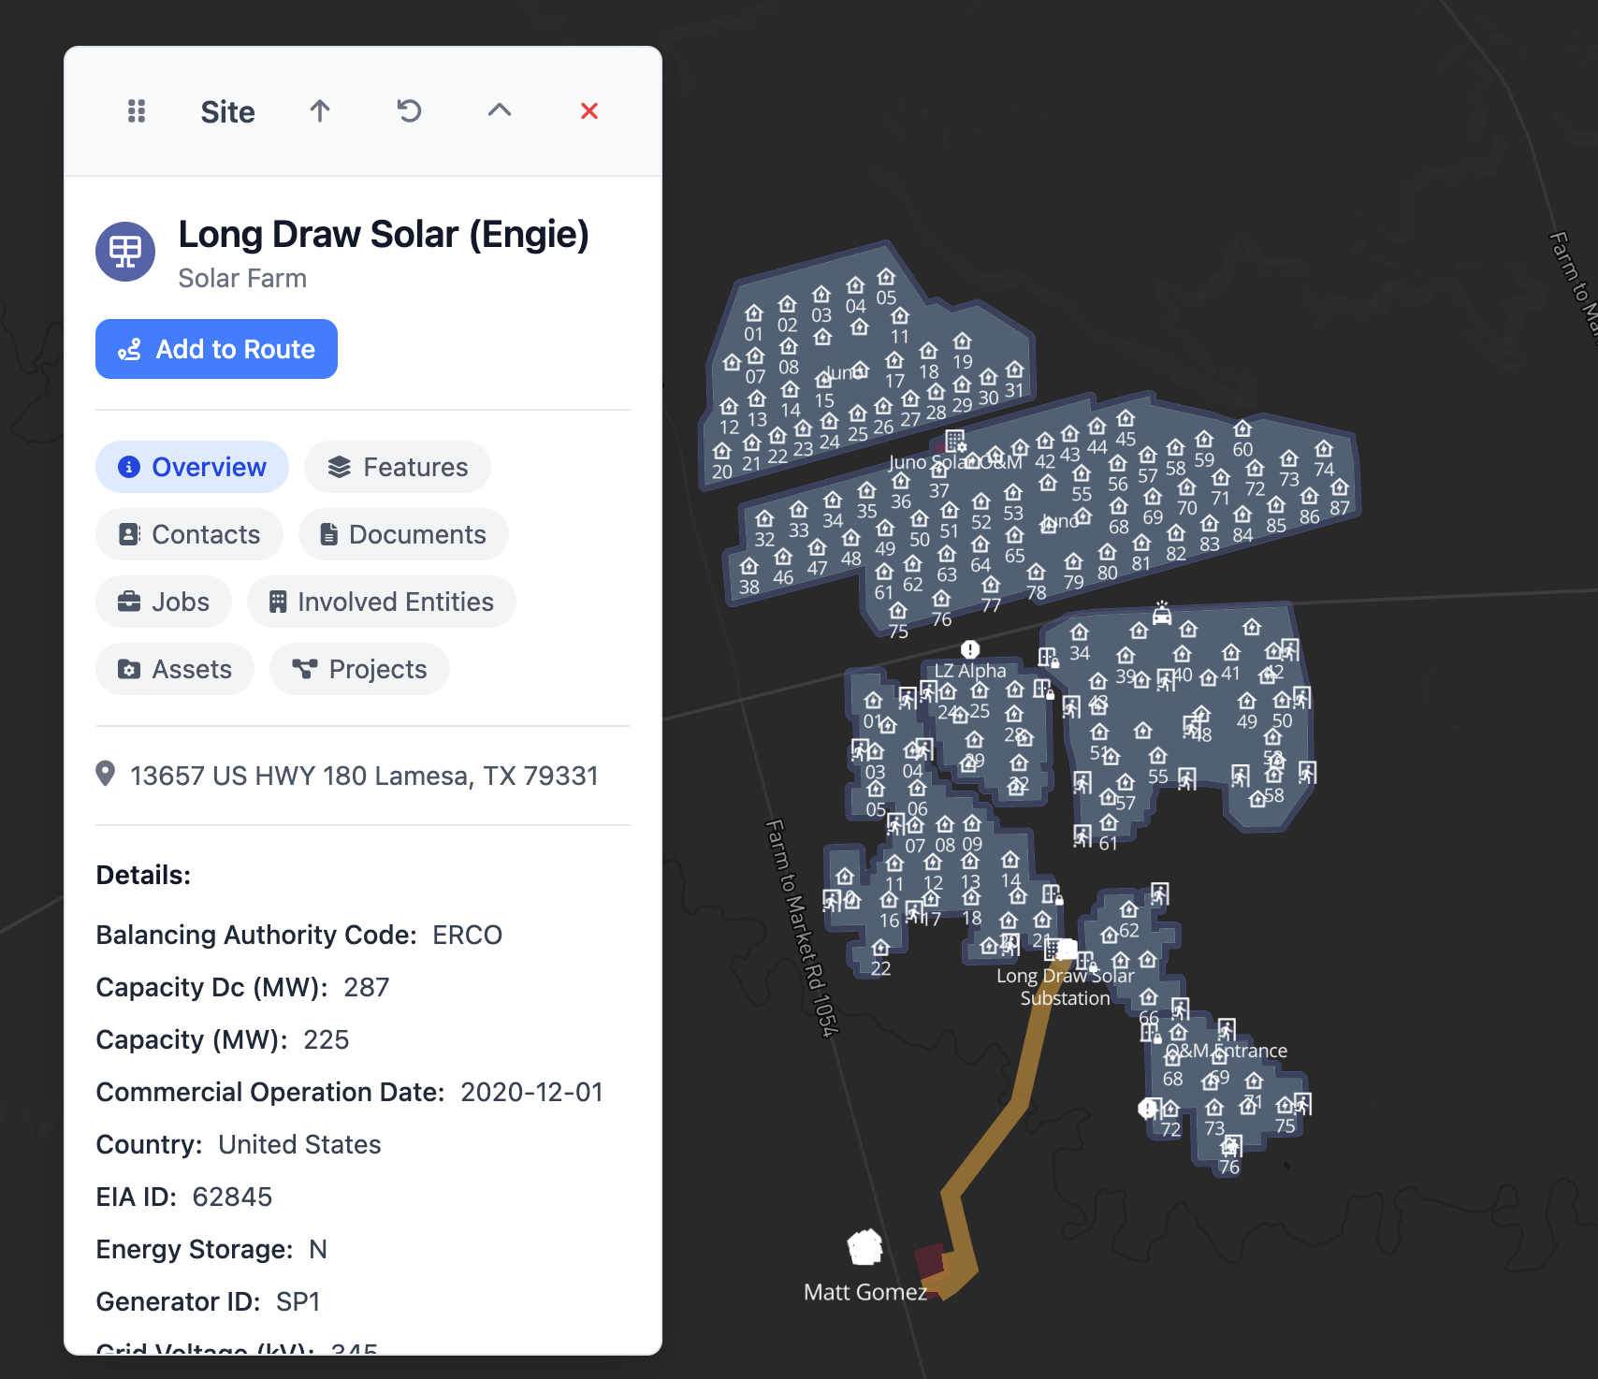Image resolution: width=1598 pixels, height=1379 pixels.
Task: Click the refresh icon in Site header
Action: pyautogui.click(x=410, y=111)
